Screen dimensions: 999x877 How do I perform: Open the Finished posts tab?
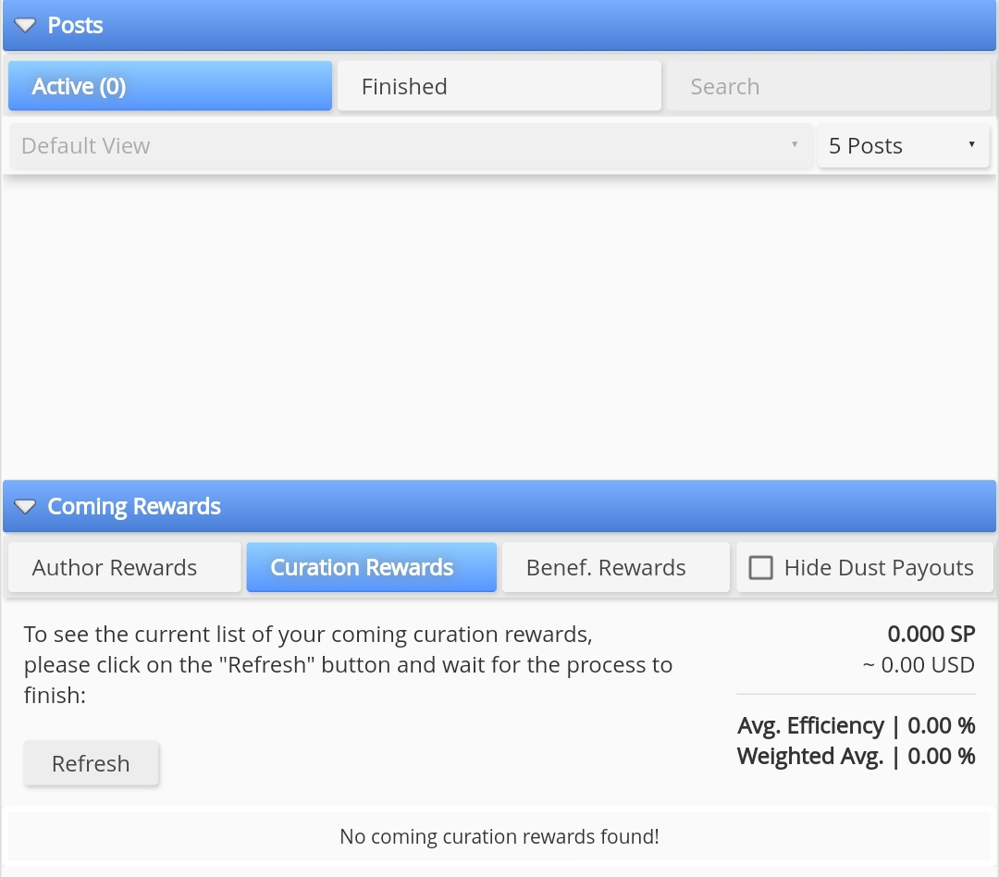point(499,86)
